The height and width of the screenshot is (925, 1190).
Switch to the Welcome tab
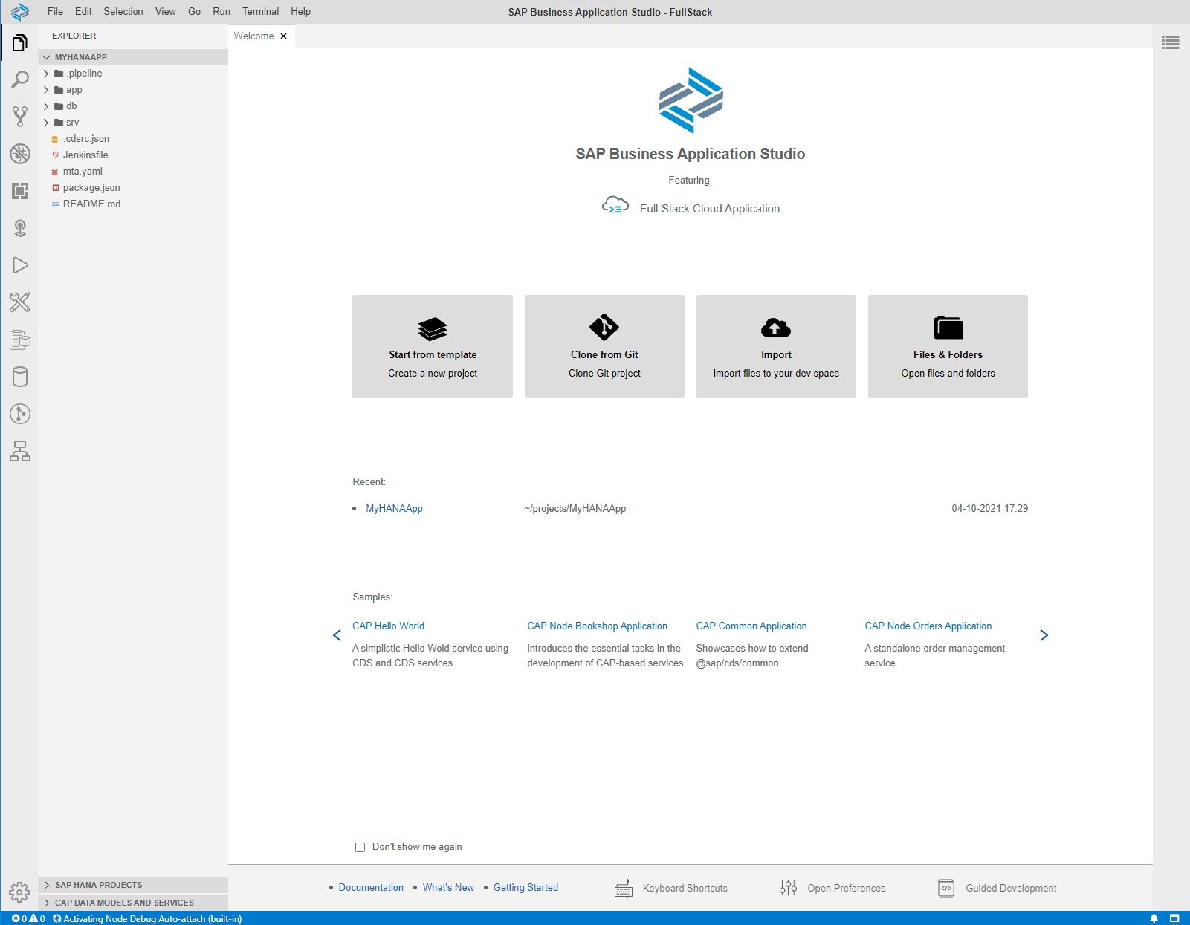(x=253, y=36)
